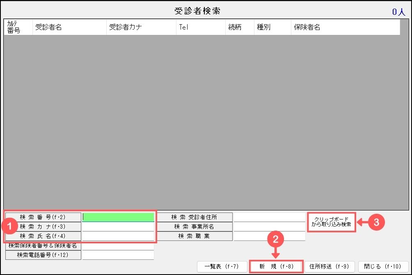Screen dimensions: 412x275
Task: Click the 検索氏名(f·4) button
Action: (x=43, y=236)
